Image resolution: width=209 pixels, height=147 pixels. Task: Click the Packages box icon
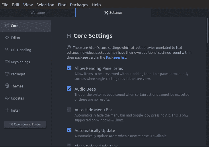point(7,74)
